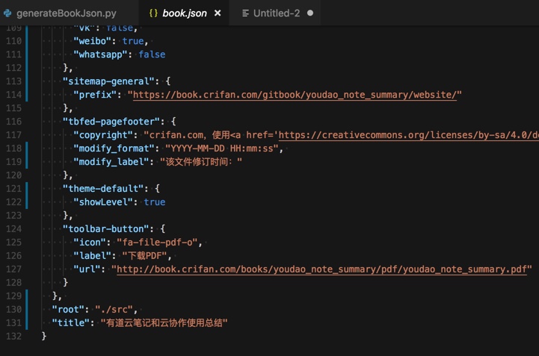Image resolution: width=539 pixels, height=356 pixels.
Task: Click the "modify_format" date string value
Action: (223, 149)
